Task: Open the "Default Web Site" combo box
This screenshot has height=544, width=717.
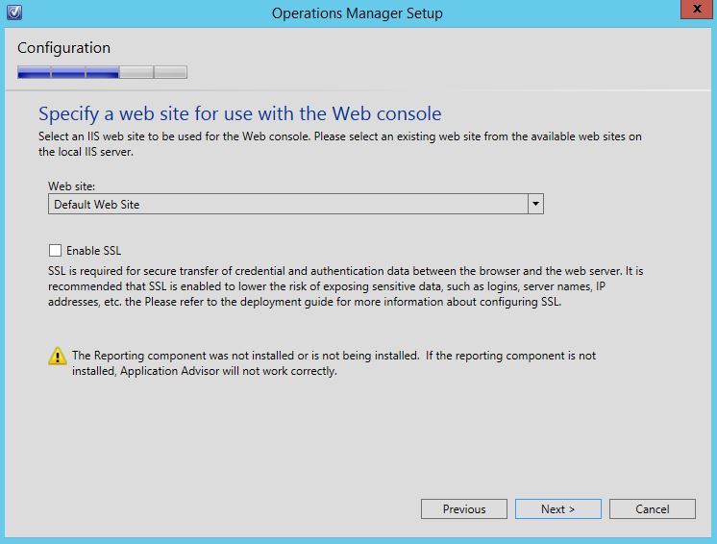Action: [x=288, y=205]
